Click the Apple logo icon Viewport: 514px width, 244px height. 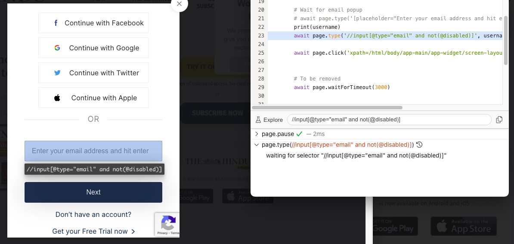coord(57,98)
